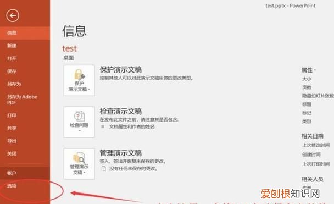Click the 隐藏幻灯片张数 property label
Screen dimensions: 334x204
click(x=318, y=96)
